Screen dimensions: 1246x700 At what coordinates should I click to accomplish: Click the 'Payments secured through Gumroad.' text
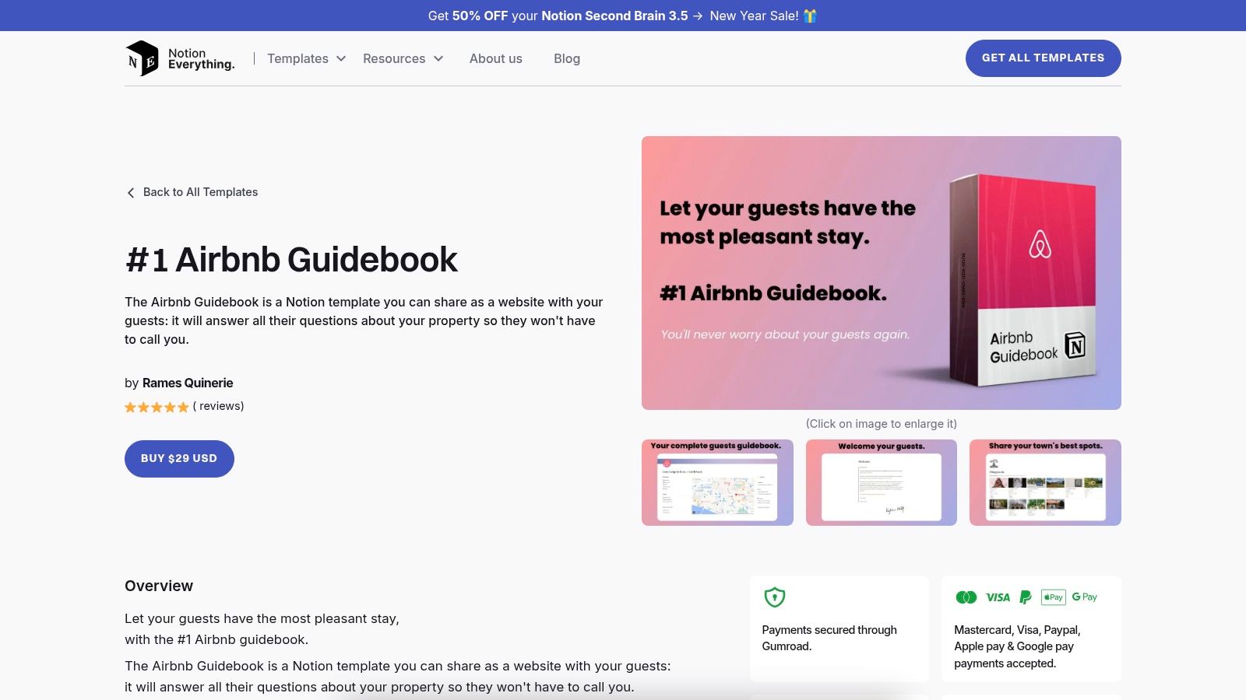pyautogui.click(x=829, y=638)
